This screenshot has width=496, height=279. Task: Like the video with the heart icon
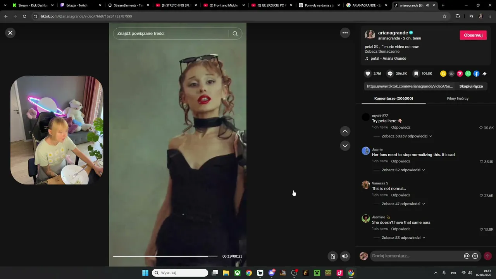pyautogui.click(x=368, y=74)
